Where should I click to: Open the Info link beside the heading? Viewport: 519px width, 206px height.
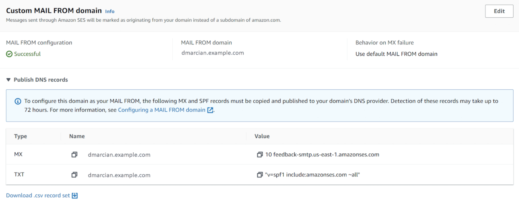pos(110,11)
